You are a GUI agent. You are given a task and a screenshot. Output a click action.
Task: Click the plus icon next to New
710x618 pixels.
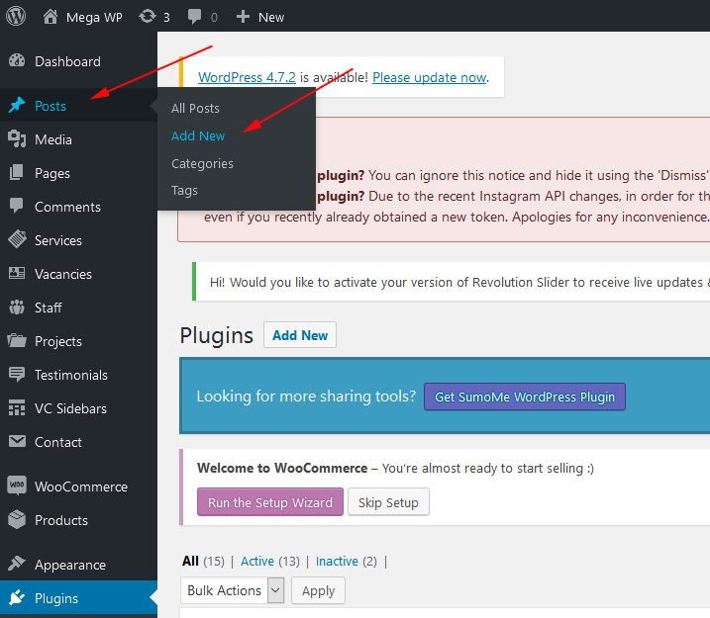tap(243, 17)
